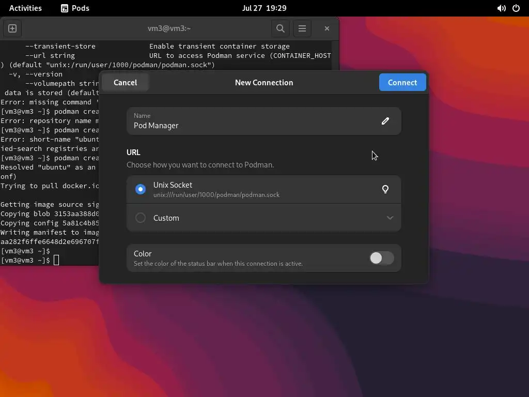
Task: Close the terminal window
Action: click(x=326, y=28)
